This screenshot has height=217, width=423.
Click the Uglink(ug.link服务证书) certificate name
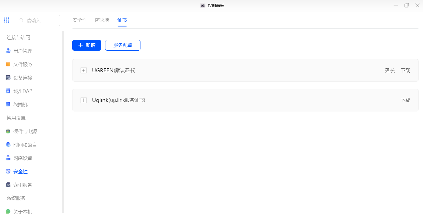119,100
